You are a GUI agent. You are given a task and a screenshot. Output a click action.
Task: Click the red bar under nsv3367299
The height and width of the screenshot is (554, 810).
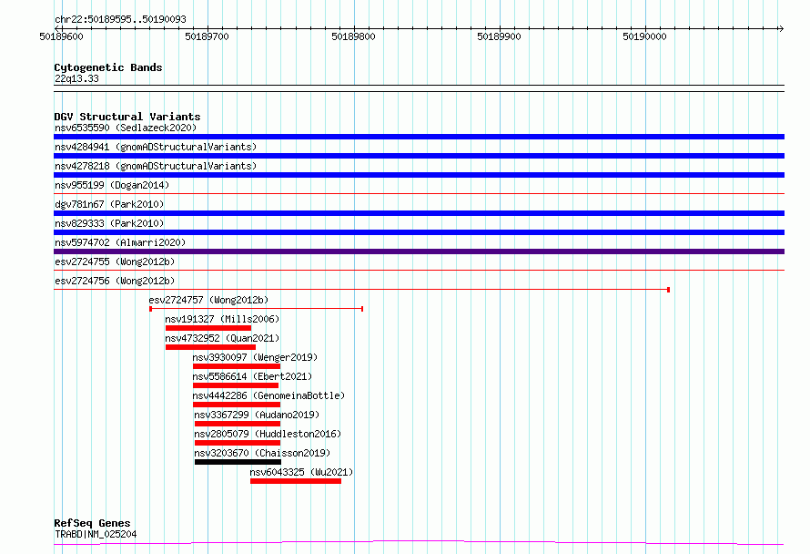[x=238, y=424]
